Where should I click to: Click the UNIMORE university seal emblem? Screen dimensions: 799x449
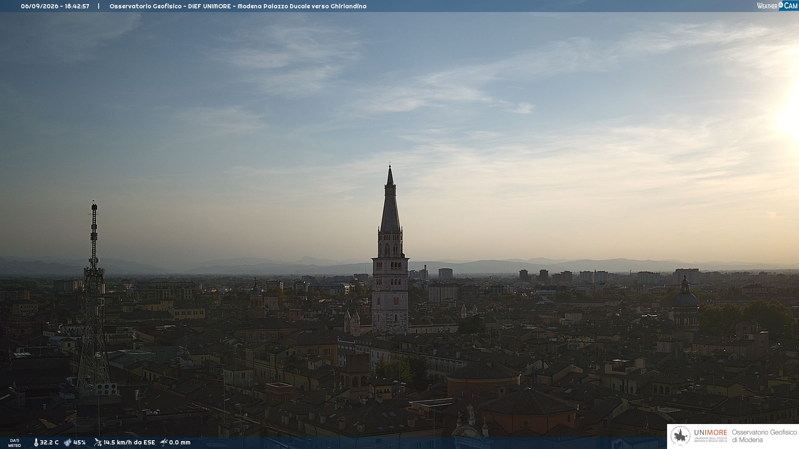(680, 436)
